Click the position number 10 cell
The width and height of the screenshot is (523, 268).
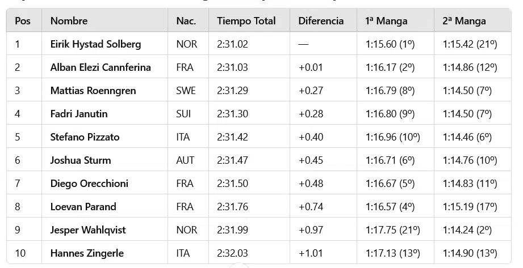20,253
